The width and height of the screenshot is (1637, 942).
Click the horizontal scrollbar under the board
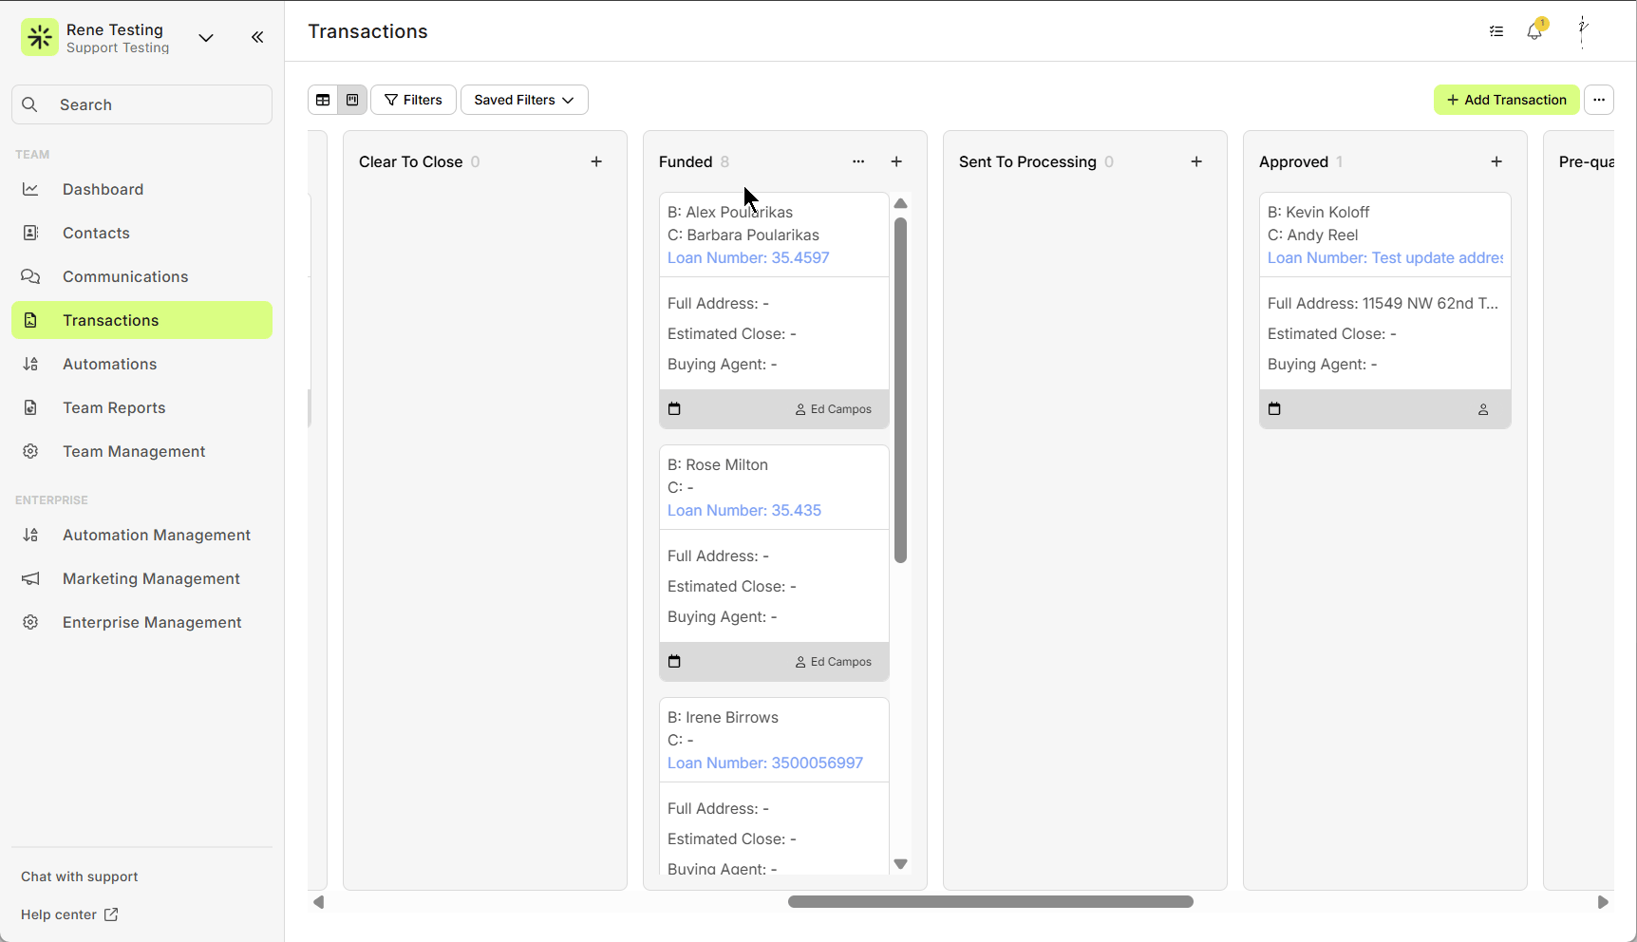[990, 902]
